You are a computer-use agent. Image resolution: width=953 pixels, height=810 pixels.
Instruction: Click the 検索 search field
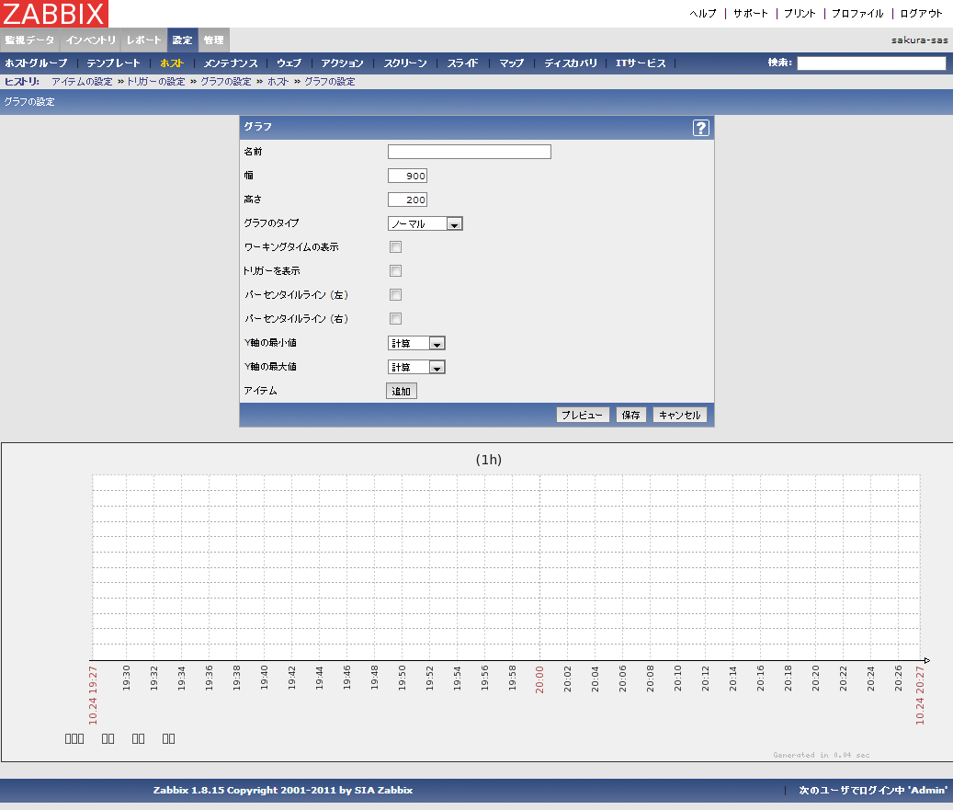click(x=870, y=63)
